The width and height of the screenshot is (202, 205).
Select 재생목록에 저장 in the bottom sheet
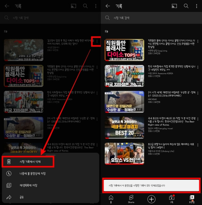point(50,186)
